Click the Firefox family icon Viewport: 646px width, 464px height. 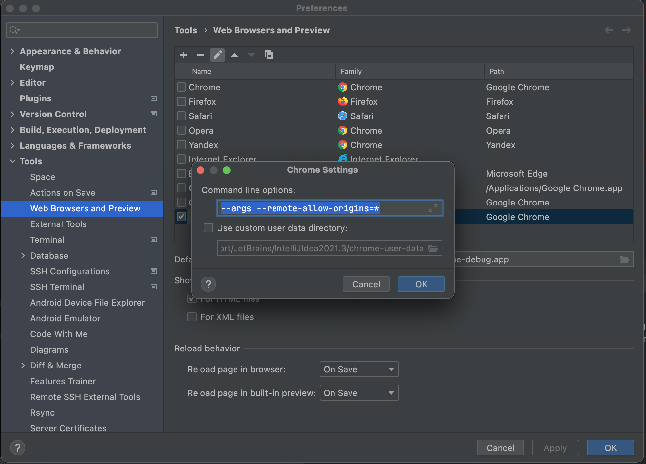[343, 102]
